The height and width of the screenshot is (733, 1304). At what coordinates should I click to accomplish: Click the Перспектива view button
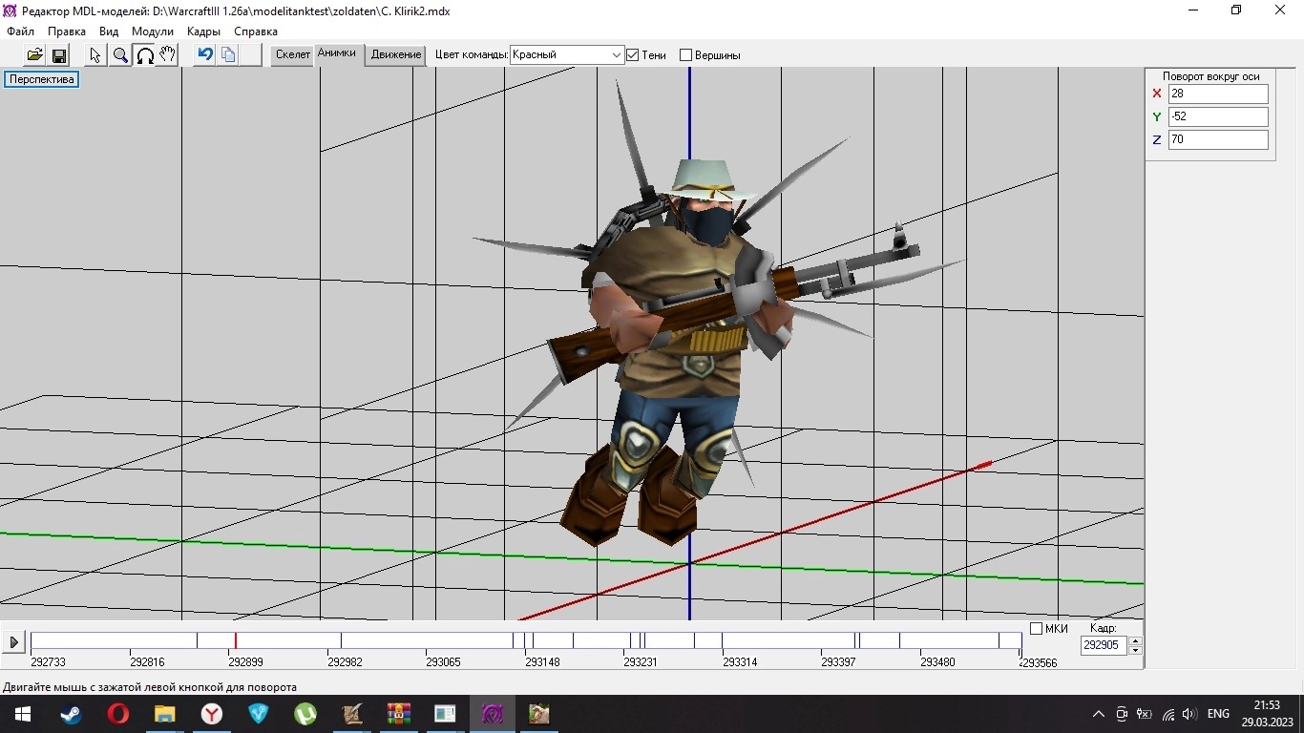[41, 79]
